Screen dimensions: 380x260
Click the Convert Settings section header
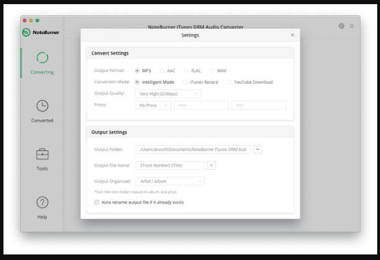point(190,53)
